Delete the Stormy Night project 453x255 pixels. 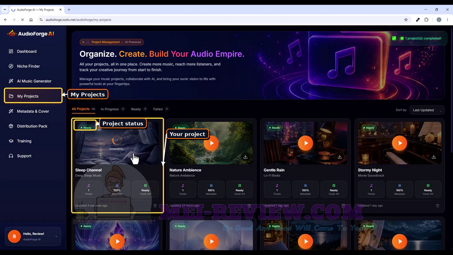coord(438,205)
